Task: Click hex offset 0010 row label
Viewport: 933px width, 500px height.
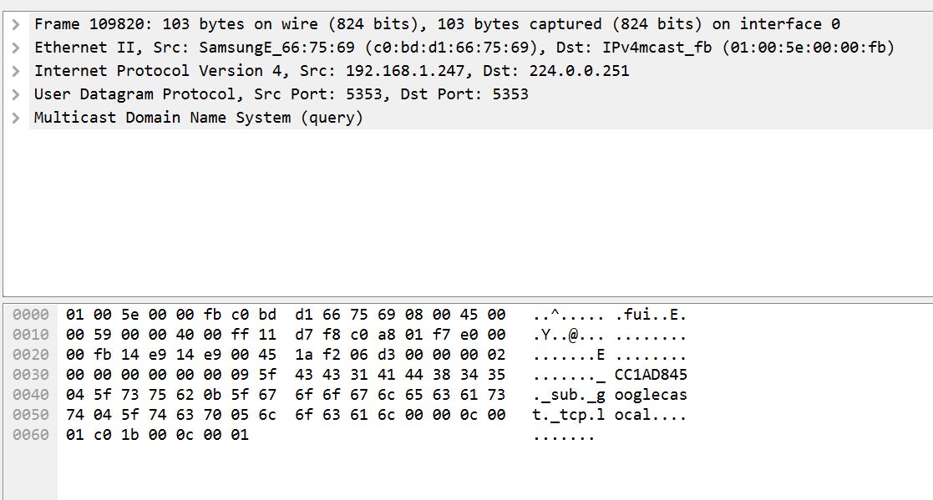Action: pos(30,335)
